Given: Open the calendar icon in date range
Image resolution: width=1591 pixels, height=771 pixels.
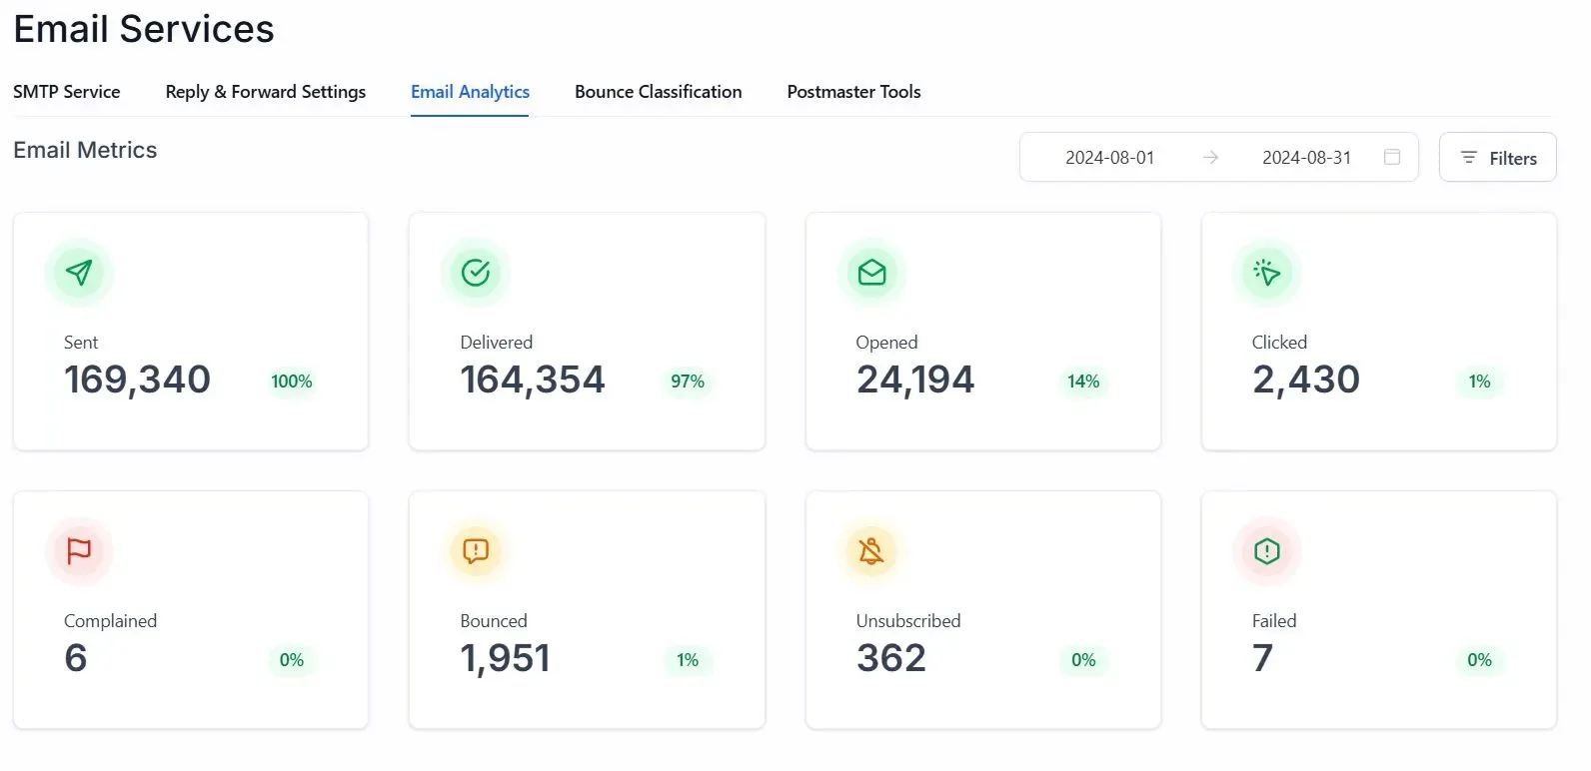Looking at the screenshot, I should point(1392,157).
